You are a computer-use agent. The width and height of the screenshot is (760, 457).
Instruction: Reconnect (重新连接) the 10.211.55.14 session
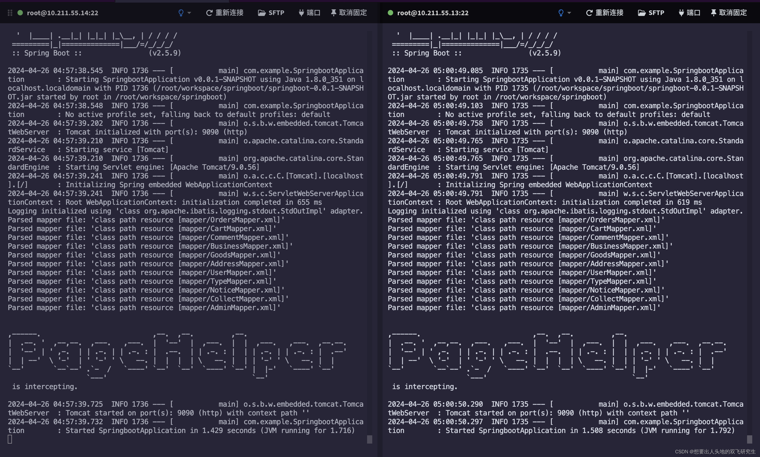pos(225,13)
